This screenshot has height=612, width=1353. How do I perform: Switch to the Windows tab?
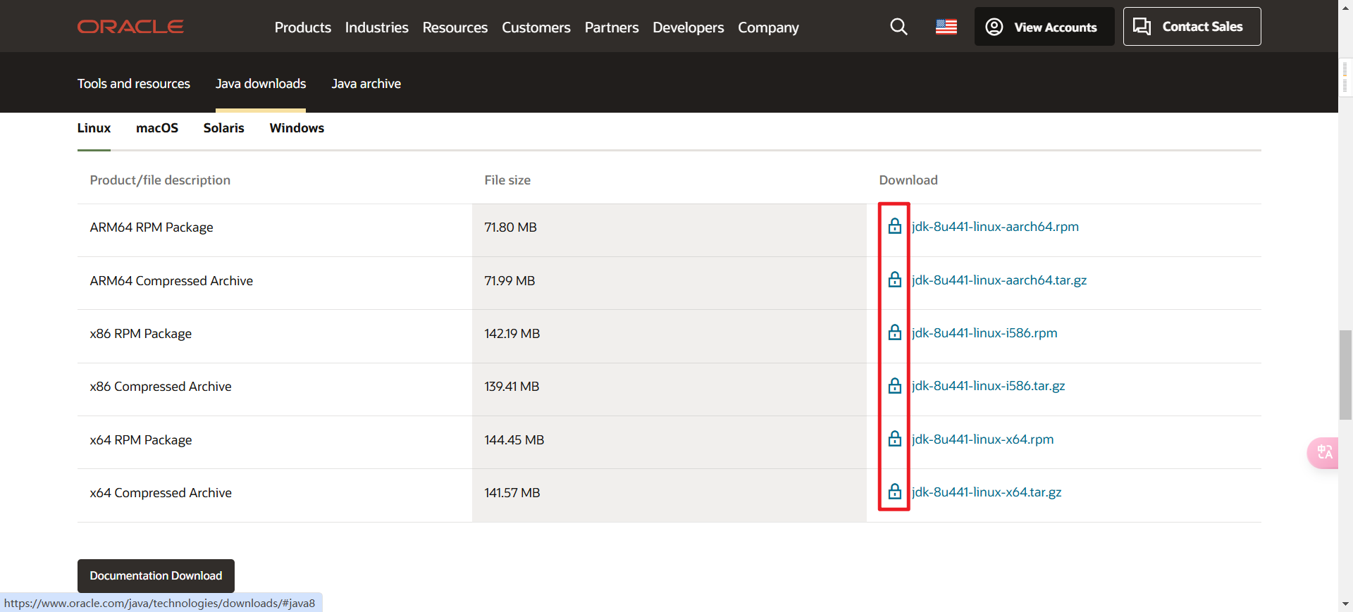pos(297,128)
